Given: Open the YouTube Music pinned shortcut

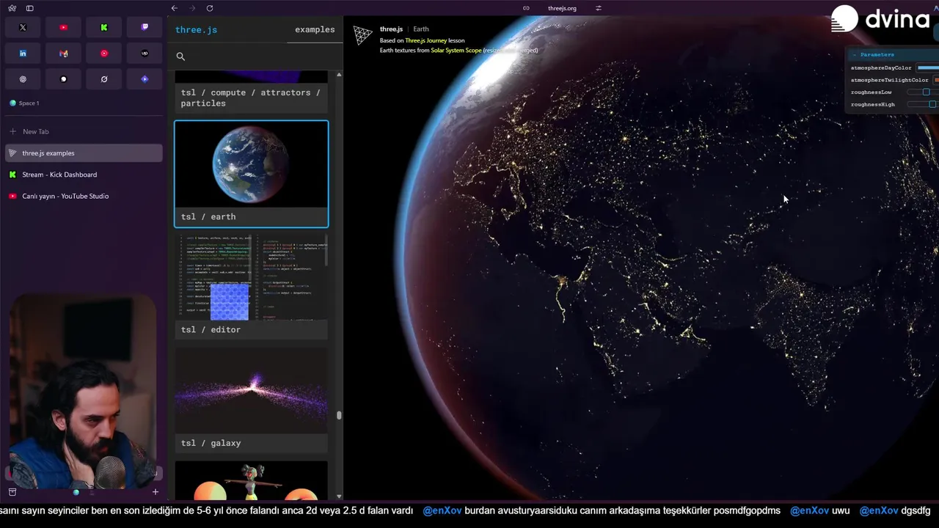Looking at the screenshot, I should click(104, 54).
